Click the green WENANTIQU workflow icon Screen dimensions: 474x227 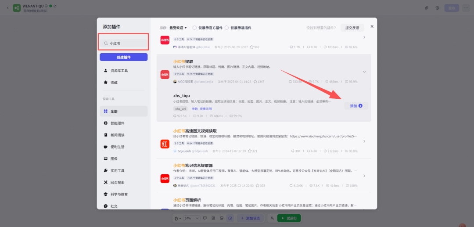click(17, 8)
